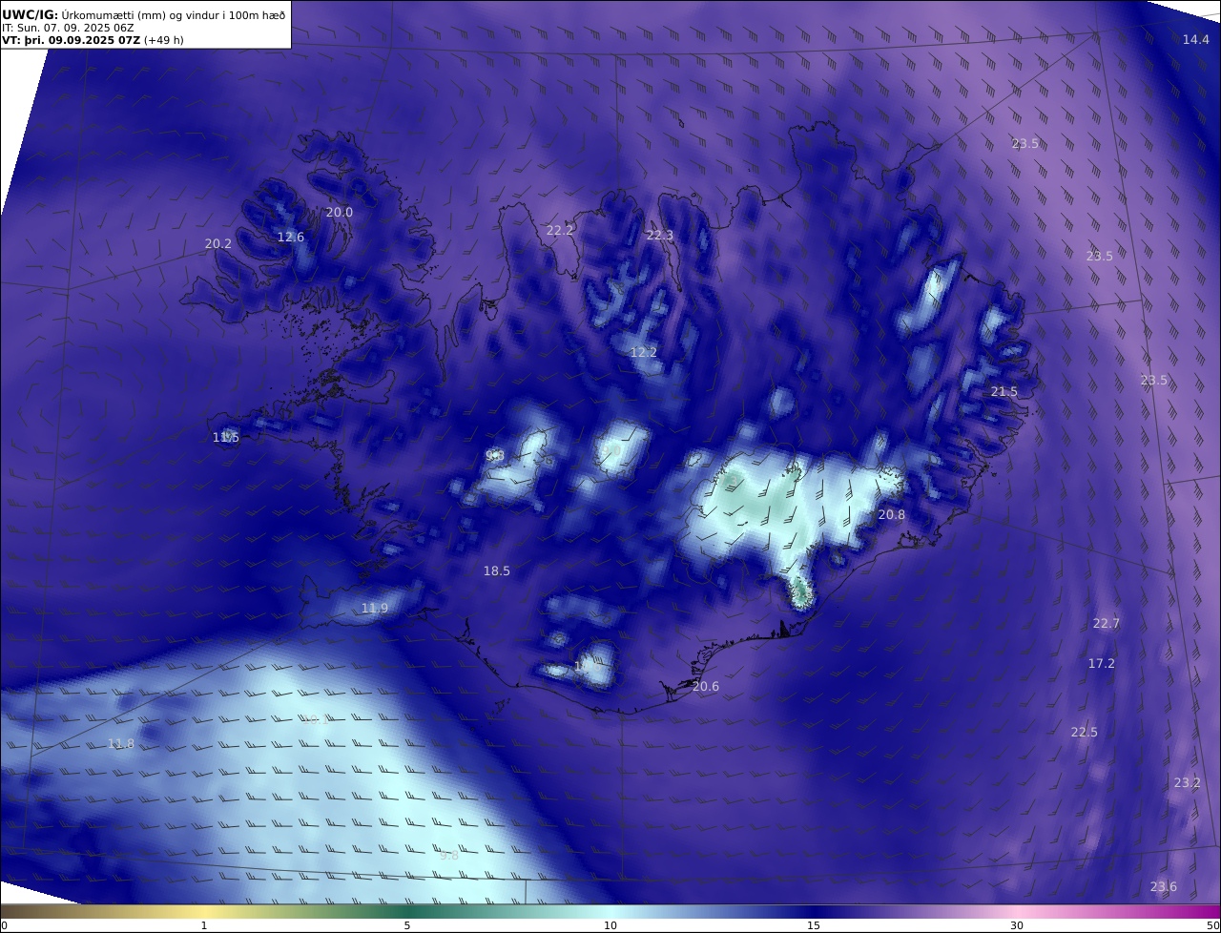The width and height of the screenshot is (1221, 933).
Task: Click the color scale tick label 5
Action: click(x=407, y=925)
